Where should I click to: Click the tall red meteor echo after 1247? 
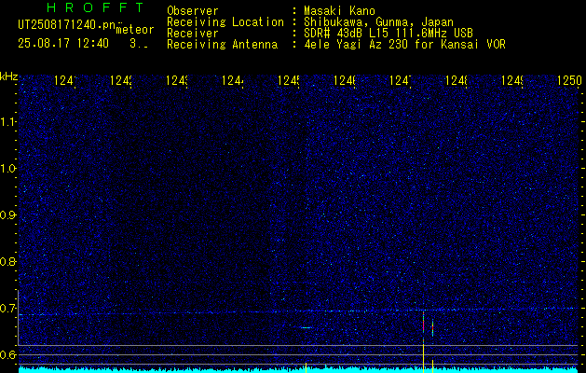(424, 324)
